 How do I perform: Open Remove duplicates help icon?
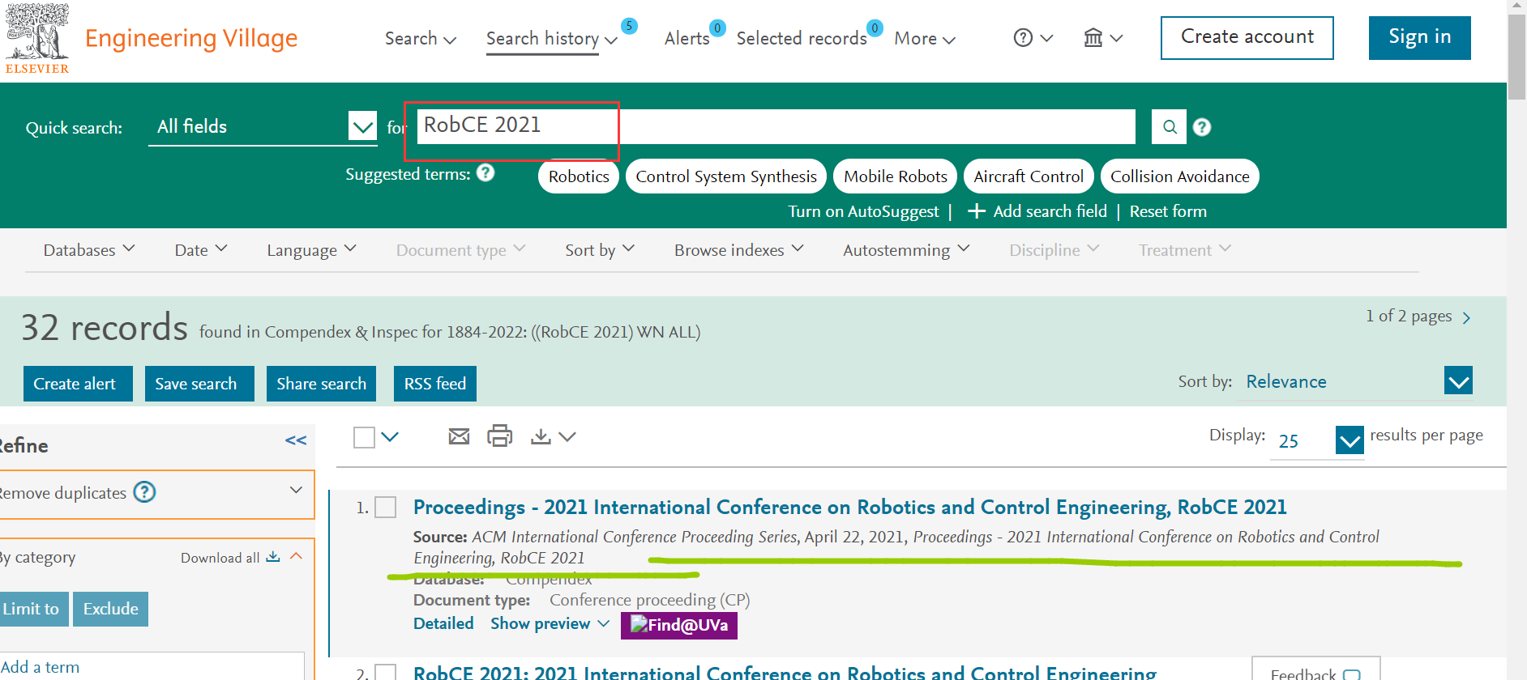pos(144,492)
